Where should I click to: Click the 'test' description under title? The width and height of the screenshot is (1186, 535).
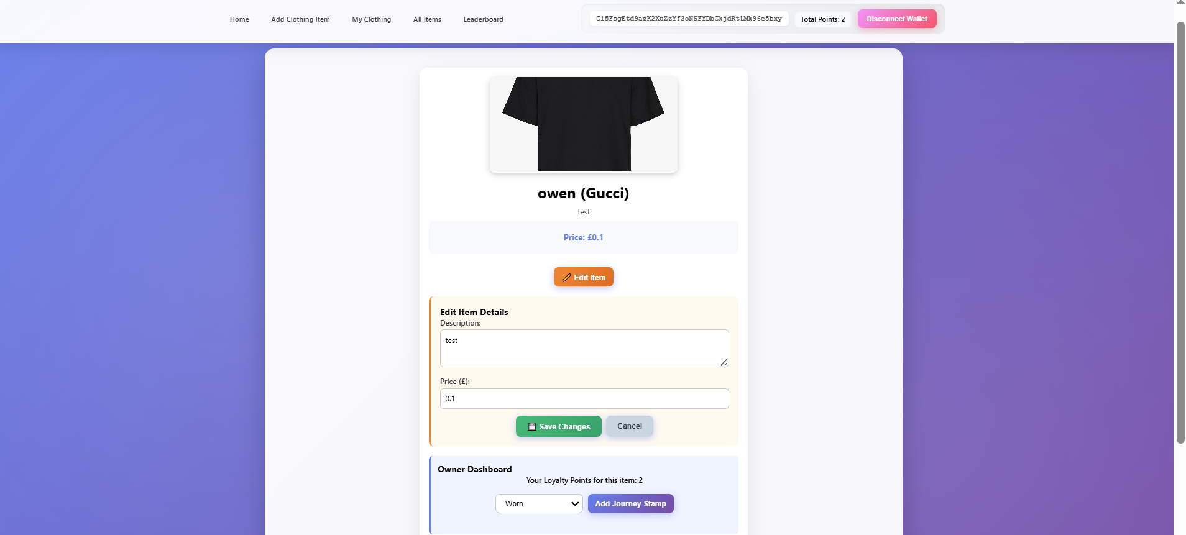pos(583,212)
